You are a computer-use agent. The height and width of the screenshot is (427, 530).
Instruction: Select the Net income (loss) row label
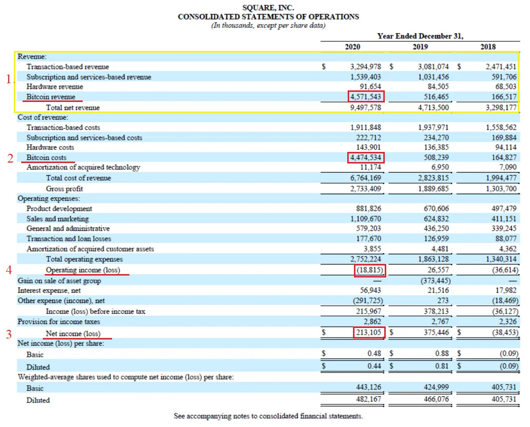pyautogui.click(x=73, y=333)
